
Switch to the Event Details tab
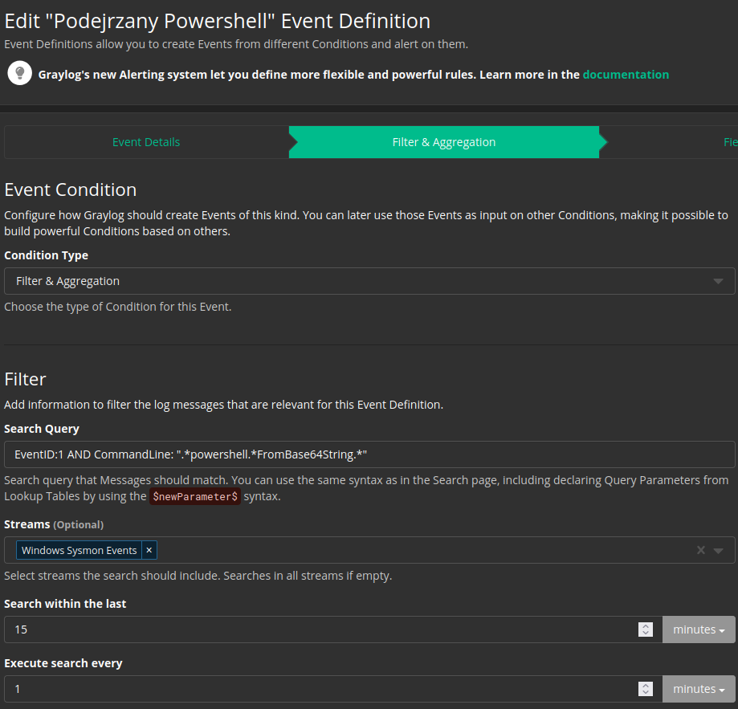[146, 141]
